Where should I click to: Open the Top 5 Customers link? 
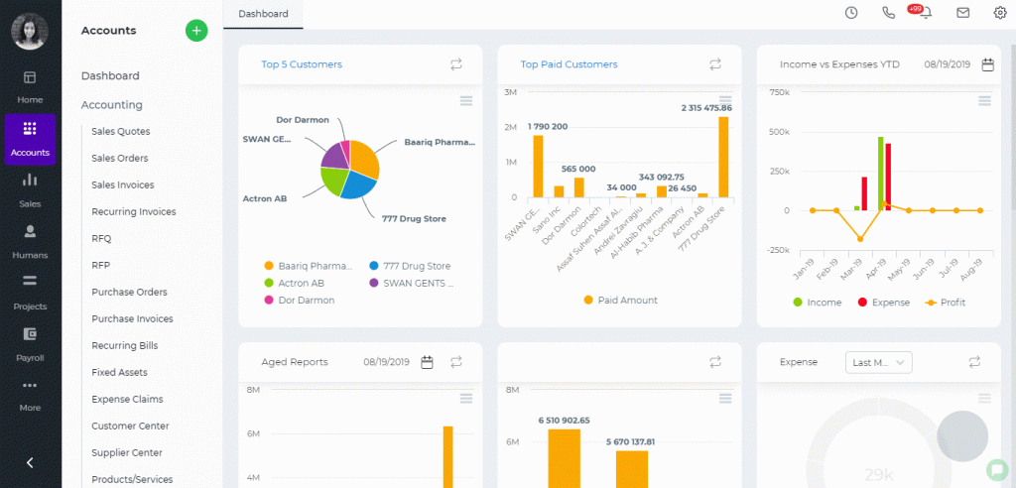point(302,64)
